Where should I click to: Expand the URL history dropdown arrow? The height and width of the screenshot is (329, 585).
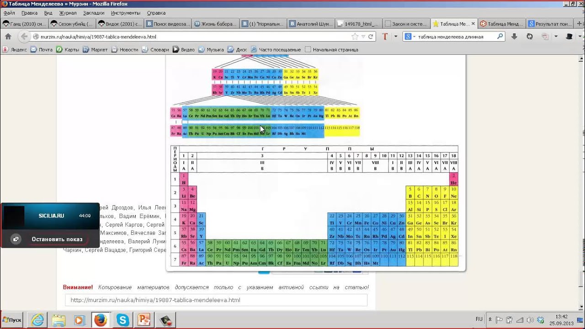coord(363,37)
